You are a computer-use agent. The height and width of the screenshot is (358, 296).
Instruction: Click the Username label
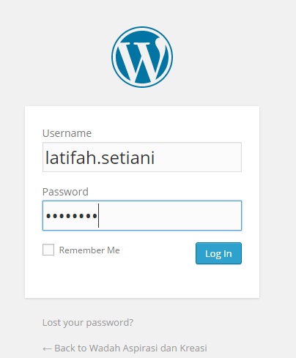(x=67, y=133)
